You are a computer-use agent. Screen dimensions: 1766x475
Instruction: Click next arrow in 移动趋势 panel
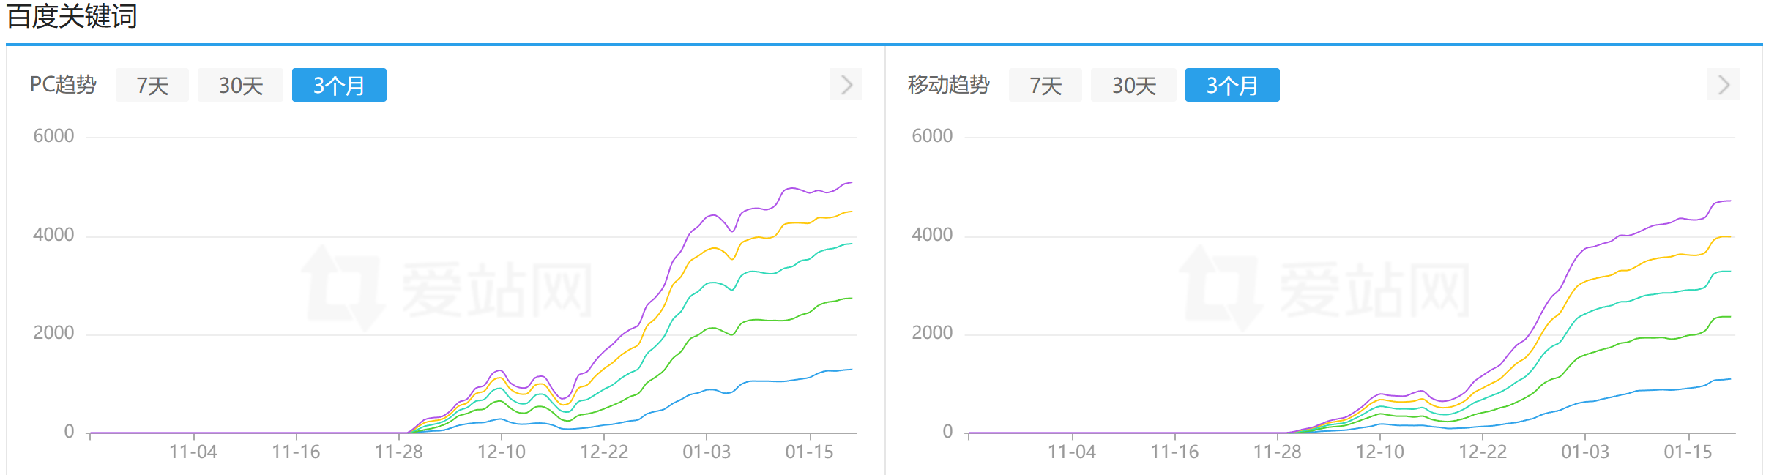coord(1724,85)
